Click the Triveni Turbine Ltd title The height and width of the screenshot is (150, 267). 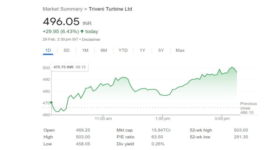110,9
